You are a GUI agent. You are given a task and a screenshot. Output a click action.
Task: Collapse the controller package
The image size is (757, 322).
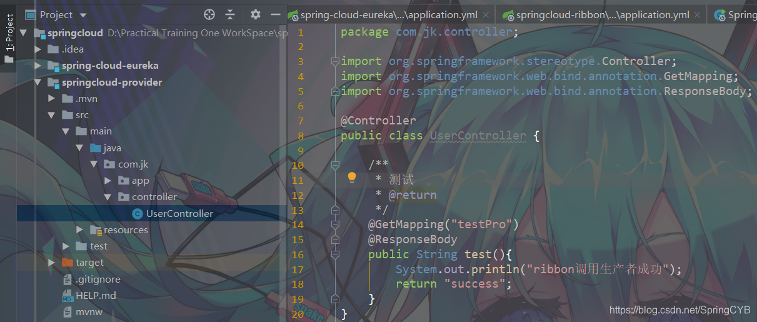pyautogui.click(x=107, y=197)
